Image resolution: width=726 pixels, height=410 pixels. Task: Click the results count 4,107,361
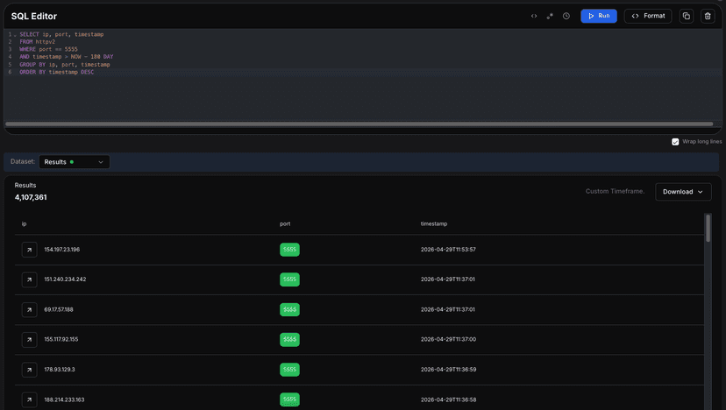pyautogui.click(x=31, y=197)
